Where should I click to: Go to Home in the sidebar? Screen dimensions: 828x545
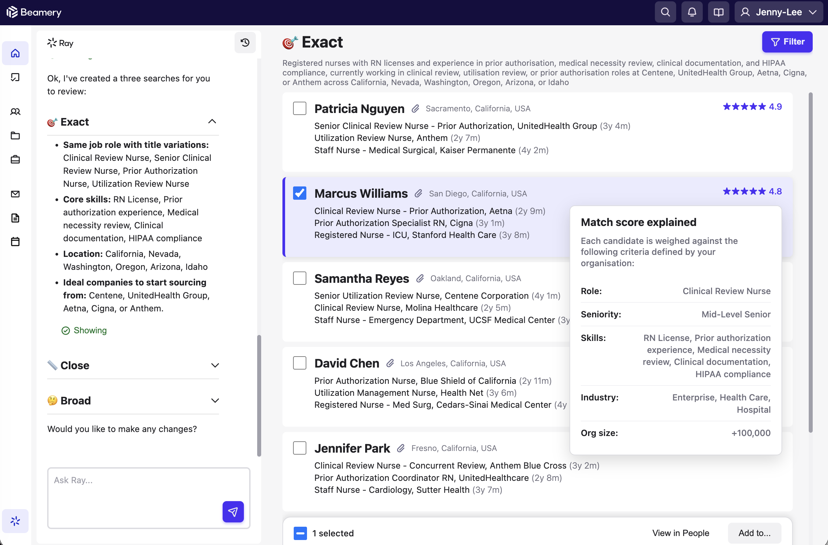pos(15,53)
